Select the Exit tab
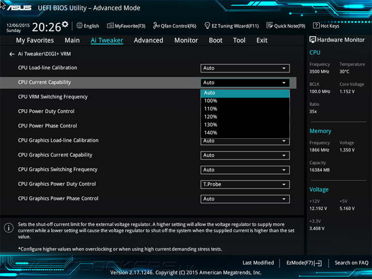Viewport: 372px width, 279px height. click(x=261, y=40)
